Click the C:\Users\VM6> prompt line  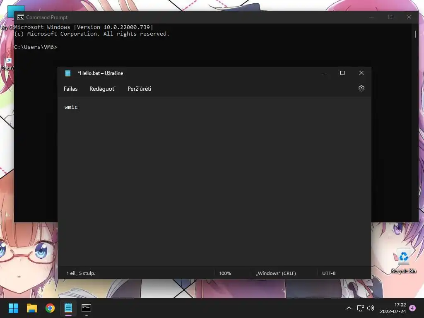(36, 47)
